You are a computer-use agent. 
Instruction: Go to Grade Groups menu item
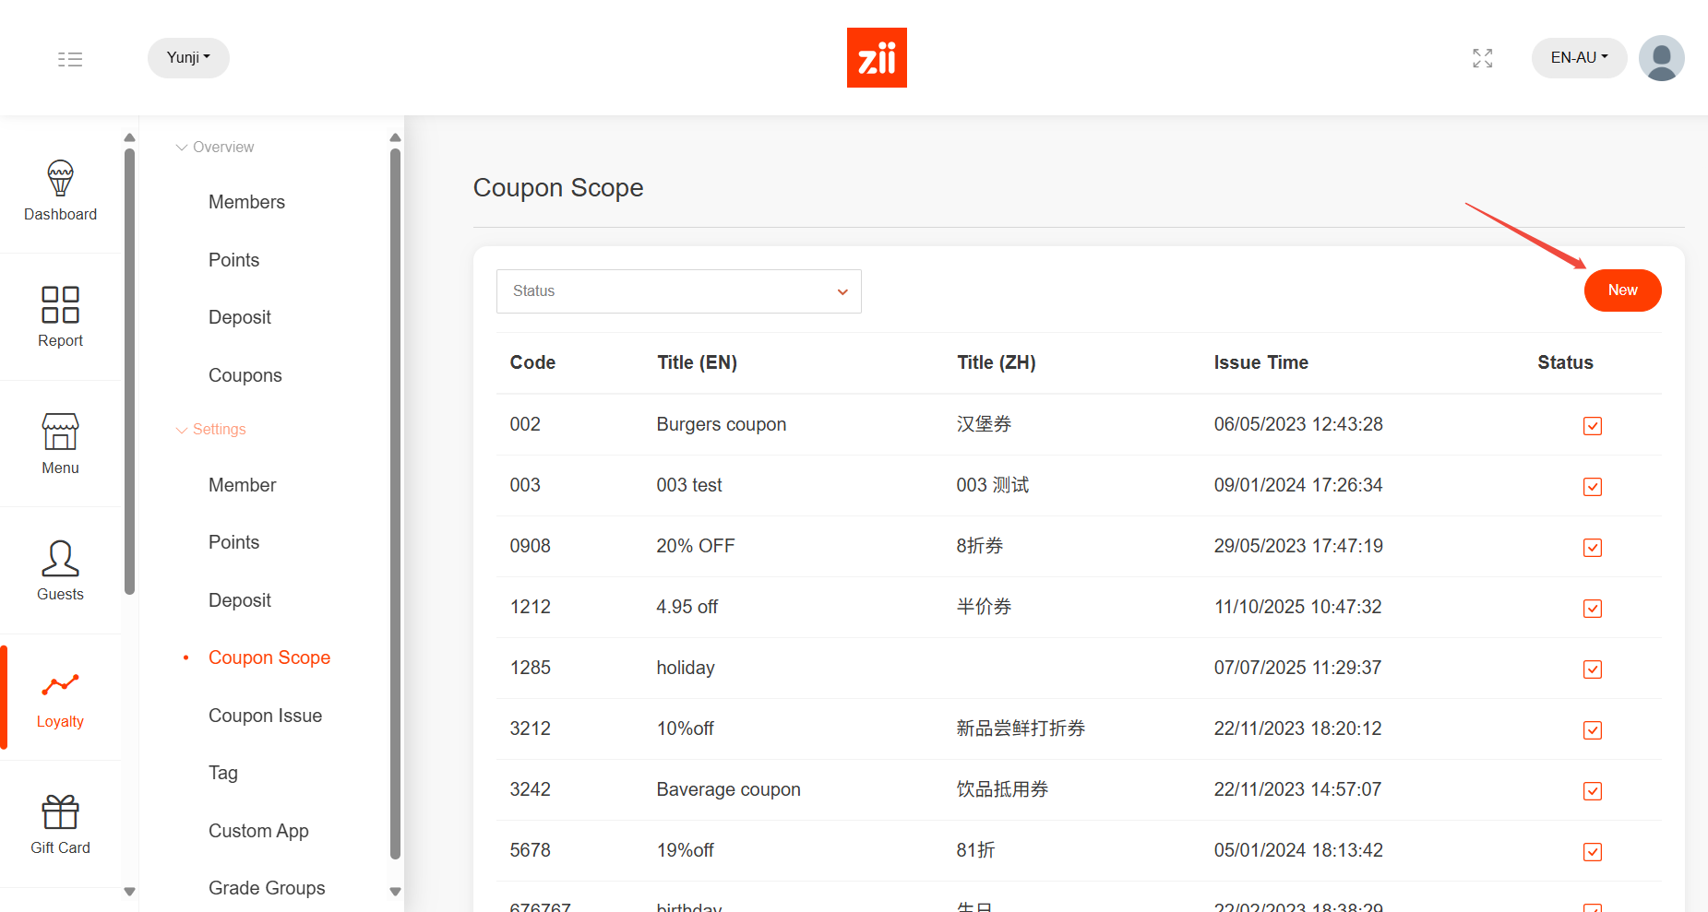267,888
